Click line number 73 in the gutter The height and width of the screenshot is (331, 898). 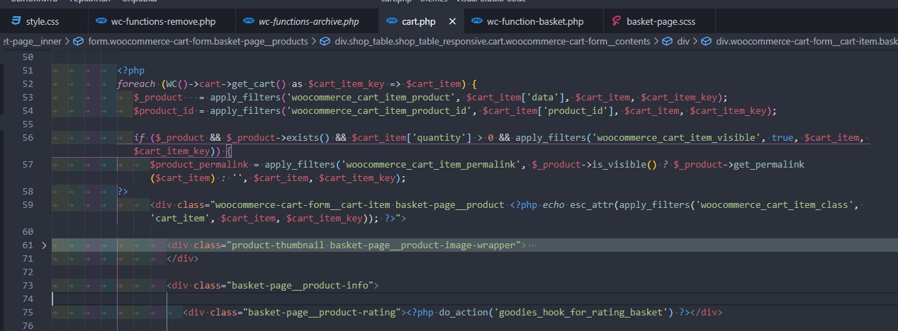tap(28, 286)
